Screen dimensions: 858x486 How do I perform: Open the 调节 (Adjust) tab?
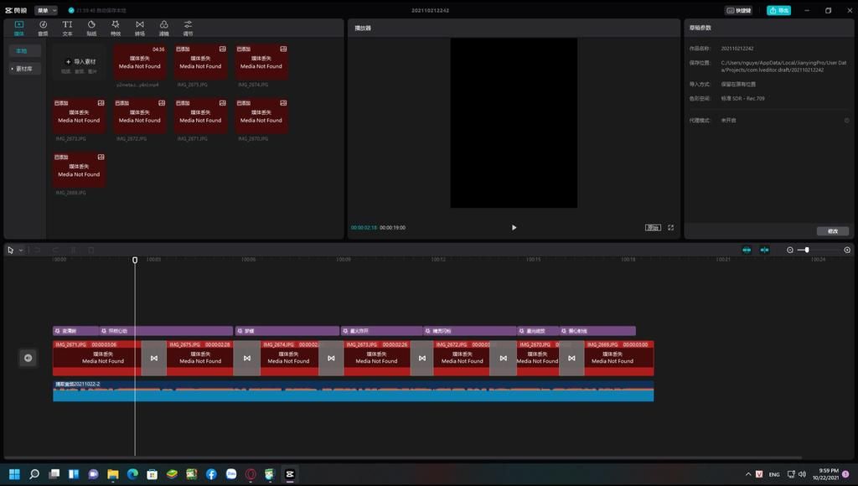tap(188, 28)
